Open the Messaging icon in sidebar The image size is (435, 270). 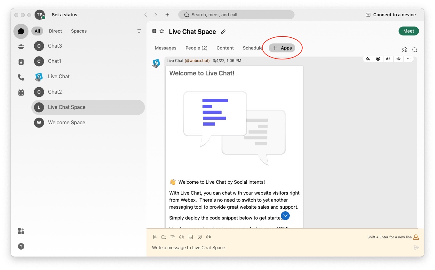click(x=21, y=31)
